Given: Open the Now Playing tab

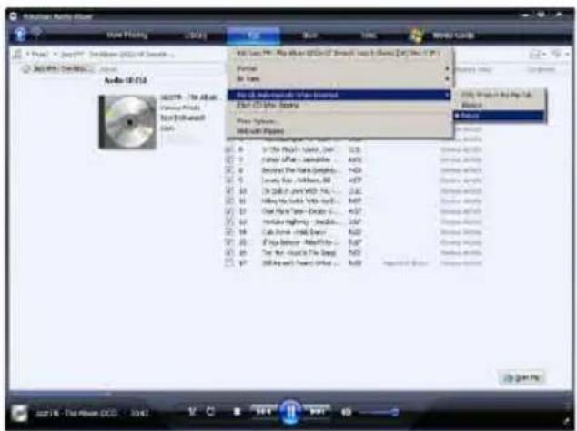Looking at the screenshot, I should pyautogui.click(x=127, y=36).
